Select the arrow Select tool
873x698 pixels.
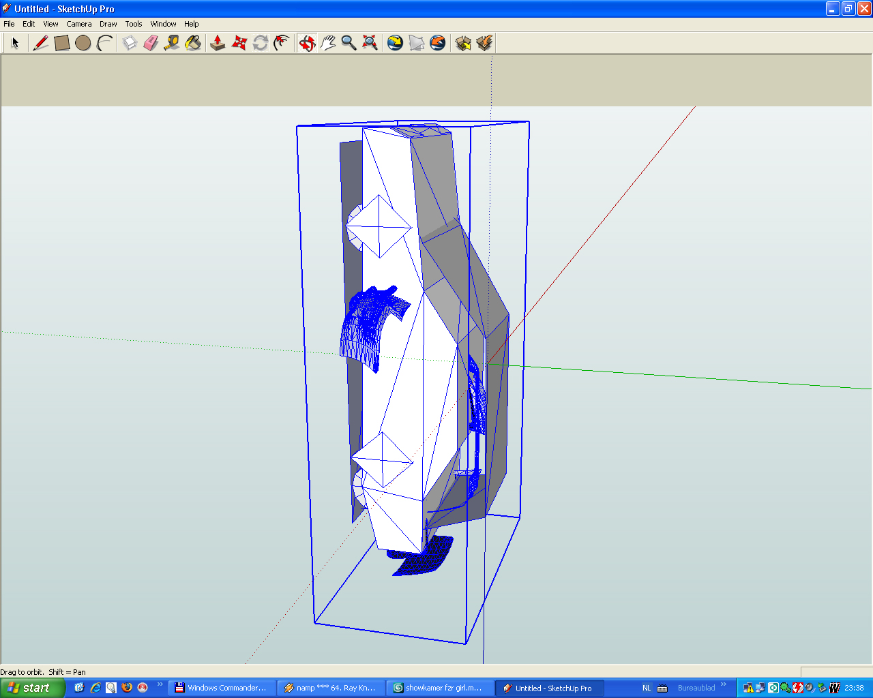point(15,43)
